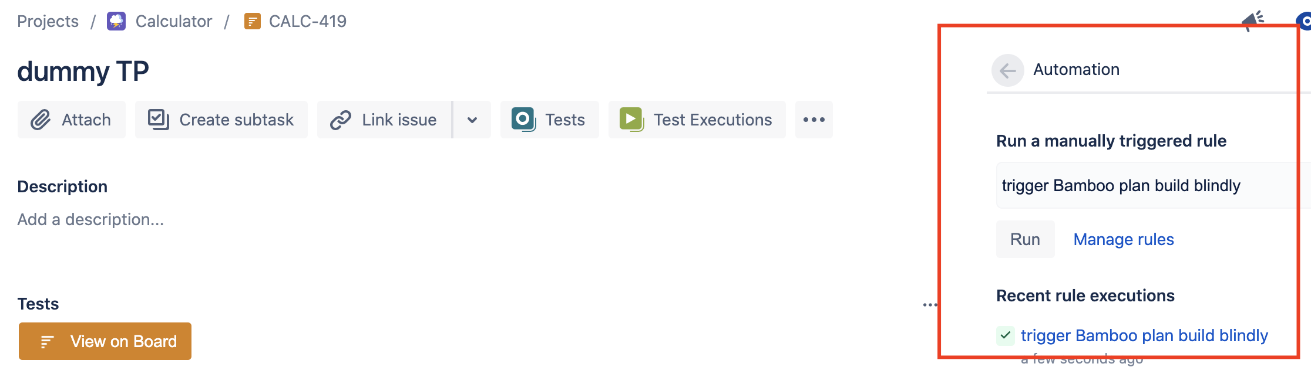Open the more actions ellipsis in the toolbar
The width and height of the screenshot is (1311, 367).
click(814, 120)
